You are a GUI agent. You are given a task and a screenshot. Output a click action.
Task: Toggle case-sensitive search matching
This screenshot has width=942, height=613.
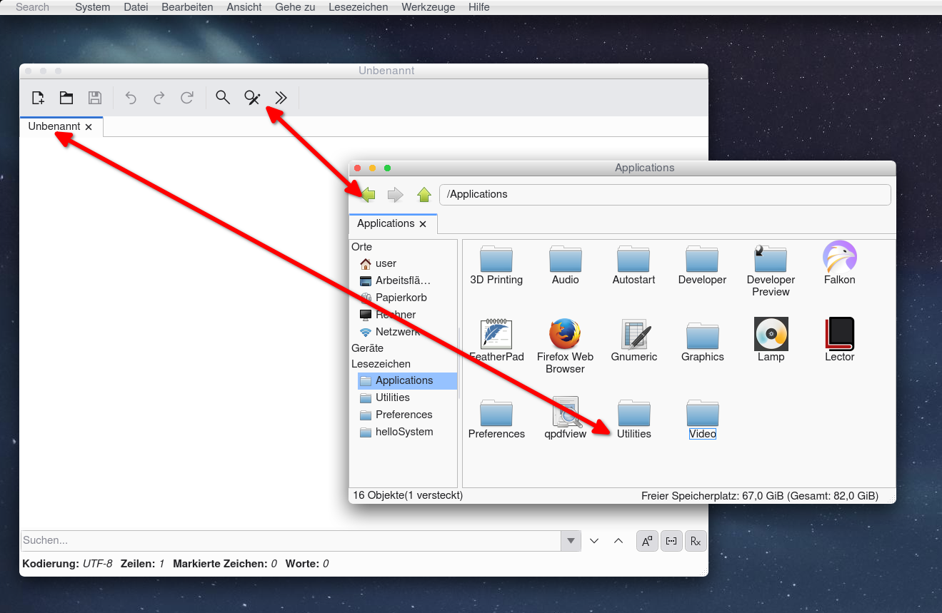647,540
